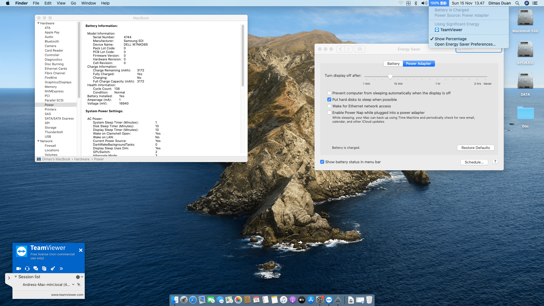Open Podcasts from the Dock
This screenshot has width=544, height=306.
293,300
